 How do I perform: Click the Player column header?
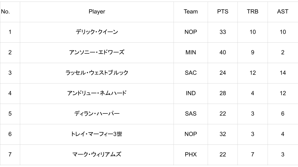(x=97, y=12)
